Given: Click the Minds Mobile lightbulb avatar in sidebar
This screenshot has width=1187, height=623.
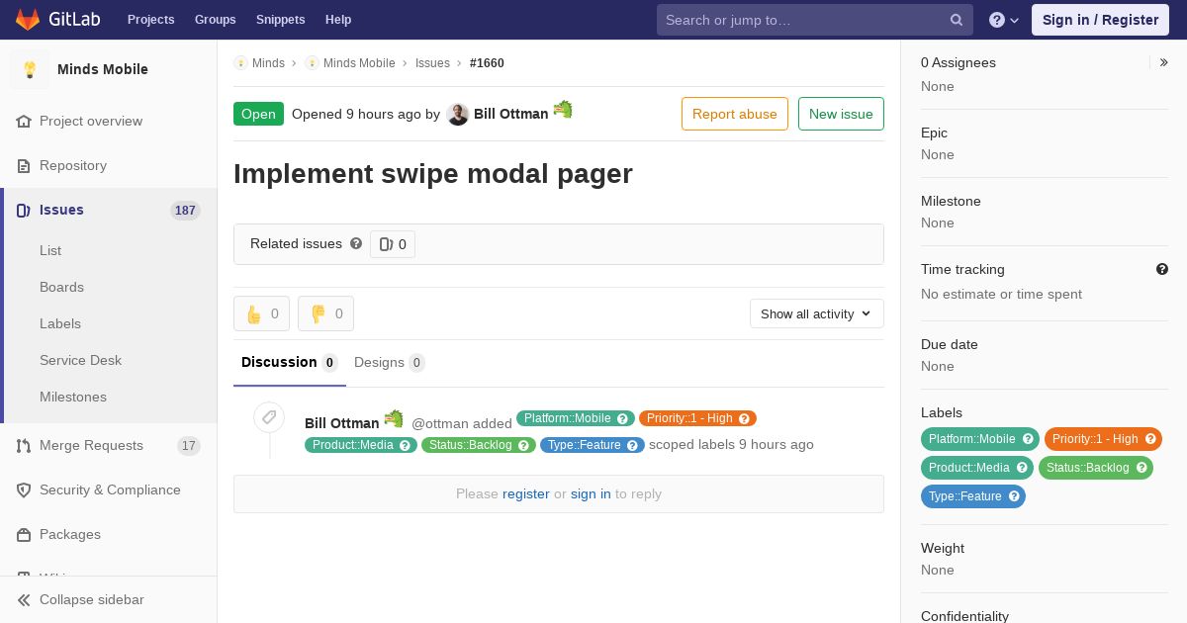Looking at the screenshot, I should [30, 69].
